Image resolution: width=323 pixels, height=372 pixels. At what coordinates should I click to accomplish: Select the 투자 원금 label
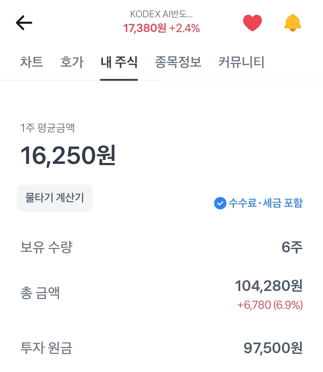pyautogui.click(x=46, y=348)
